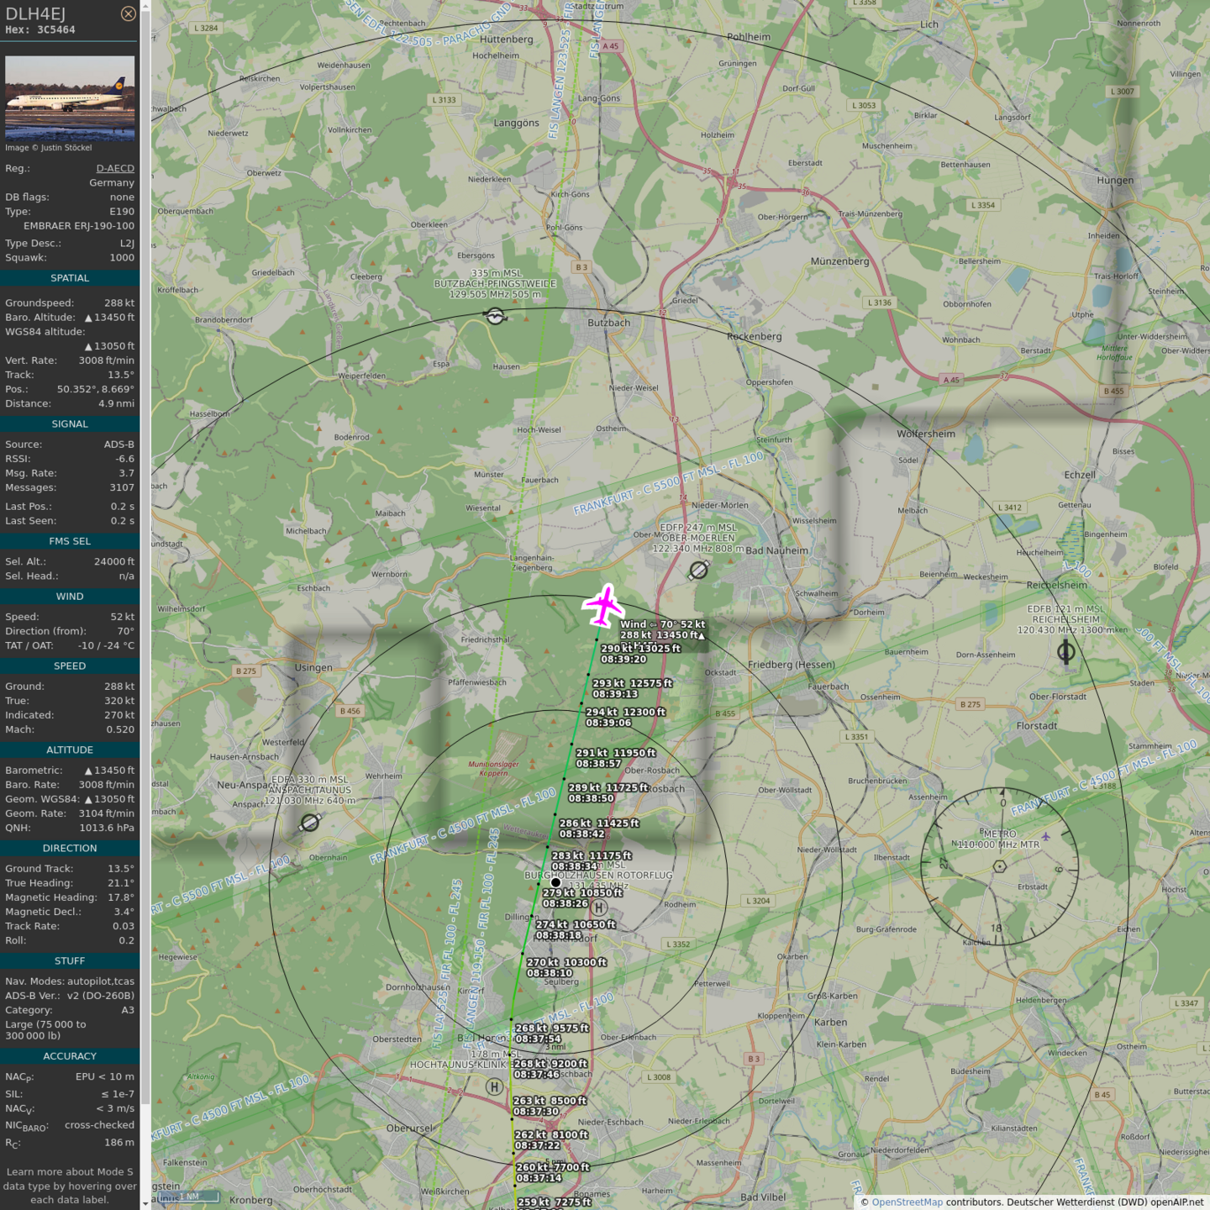Click the Metro VOR hexagon icon
This screenshot has height=1210, width=1210.
click(x=999, y=866)
